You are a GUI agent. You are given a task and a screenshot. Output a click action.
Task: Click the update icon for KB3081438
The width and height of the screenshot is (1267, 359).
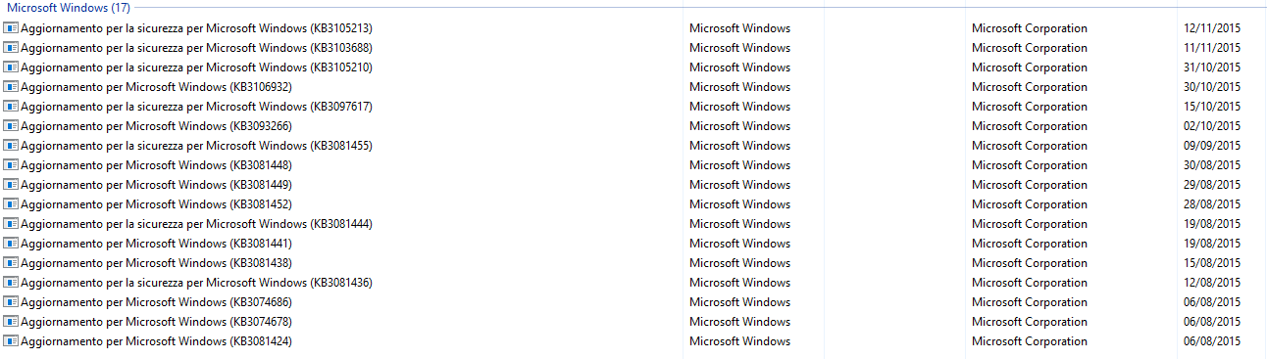(x=11, y=263)
